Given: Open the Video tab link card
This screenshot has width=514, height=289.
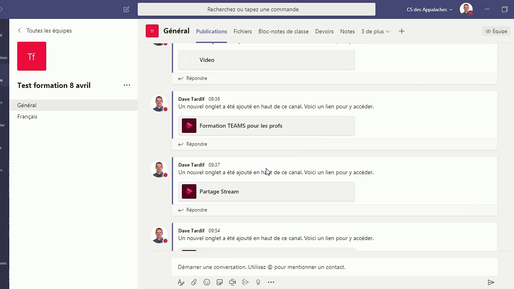Looking at the screenshot, I should point(267,60).
